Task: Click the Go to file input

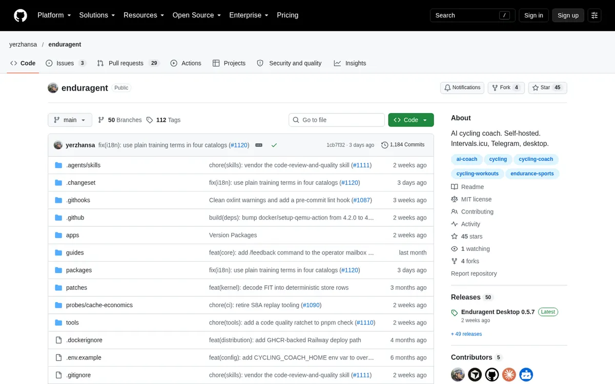Action: tap(337, 120)
